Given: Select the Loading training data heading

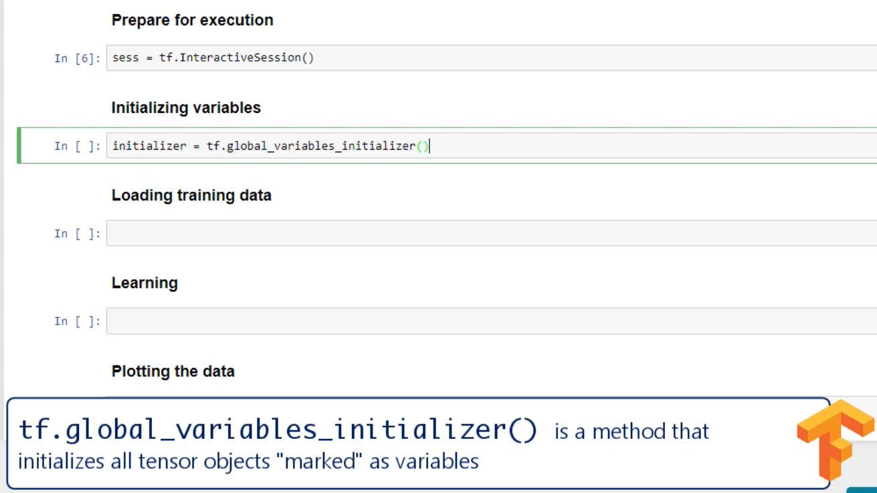Looking at the screenshot, I should pos(191,196).
